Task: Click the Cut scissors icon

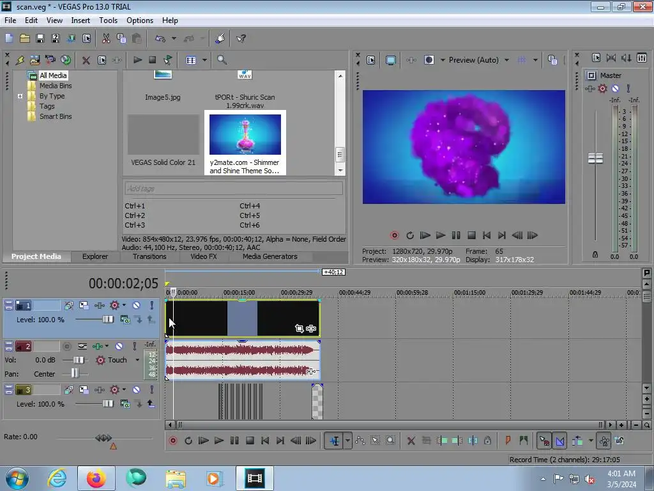Action: pos(106,38)
